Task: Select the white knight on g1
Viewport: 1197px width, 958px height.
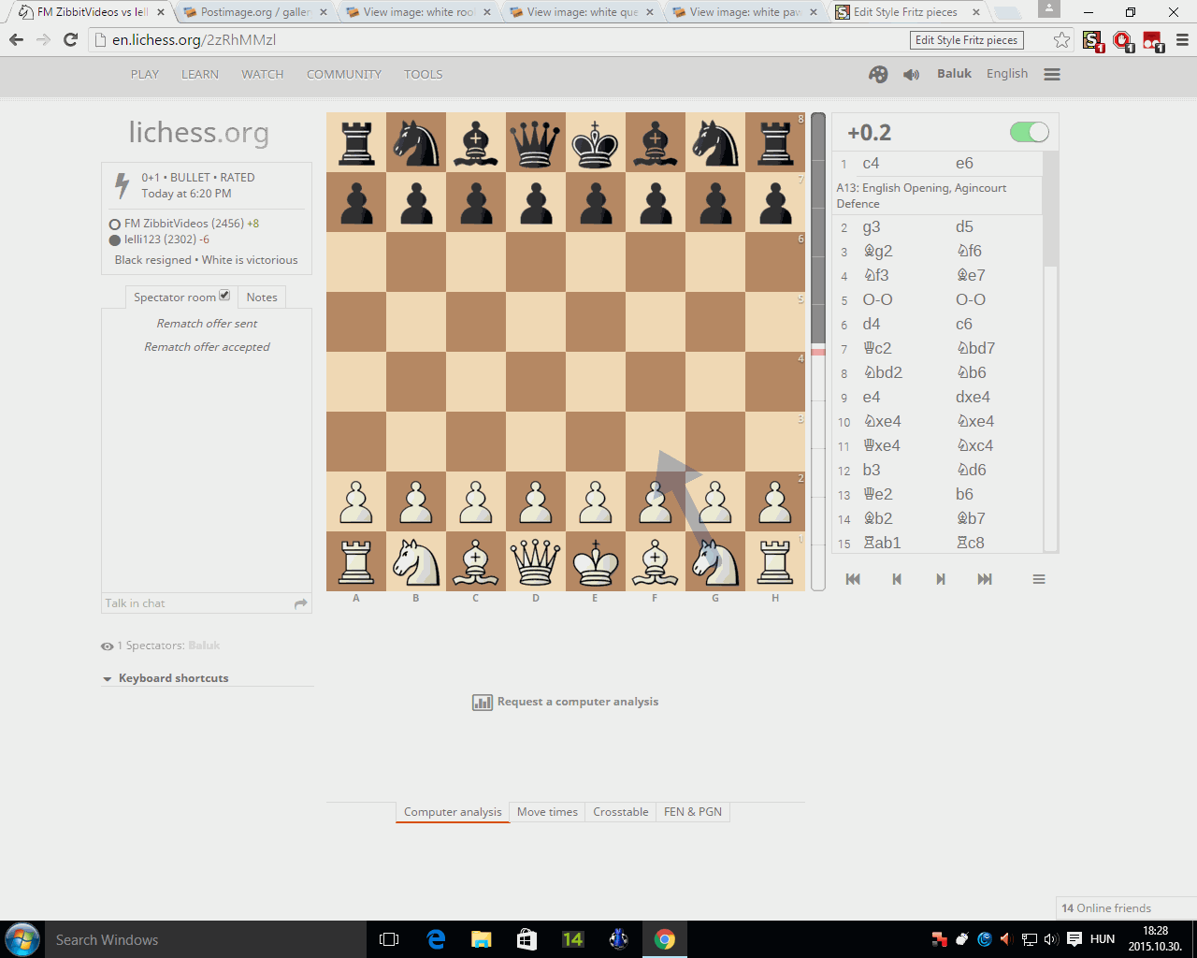Action: pos(715,562)
